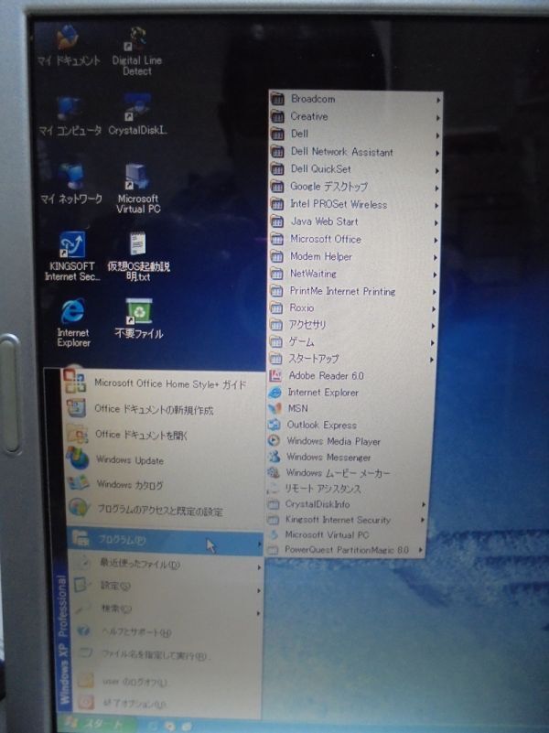This screenshot has height=733, width=549.
Task: Click the Windows ムービー メーカー icon
Action: (x=273, y=472)
